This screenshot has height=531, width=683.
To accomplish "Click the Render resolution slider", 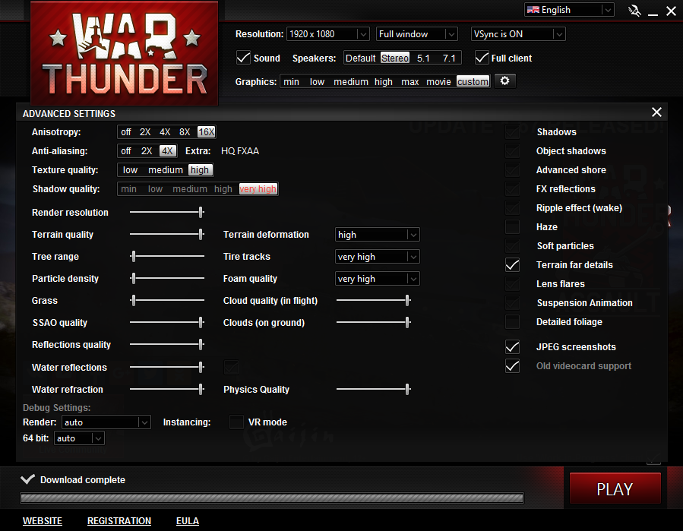I will (x=167, y=212).
